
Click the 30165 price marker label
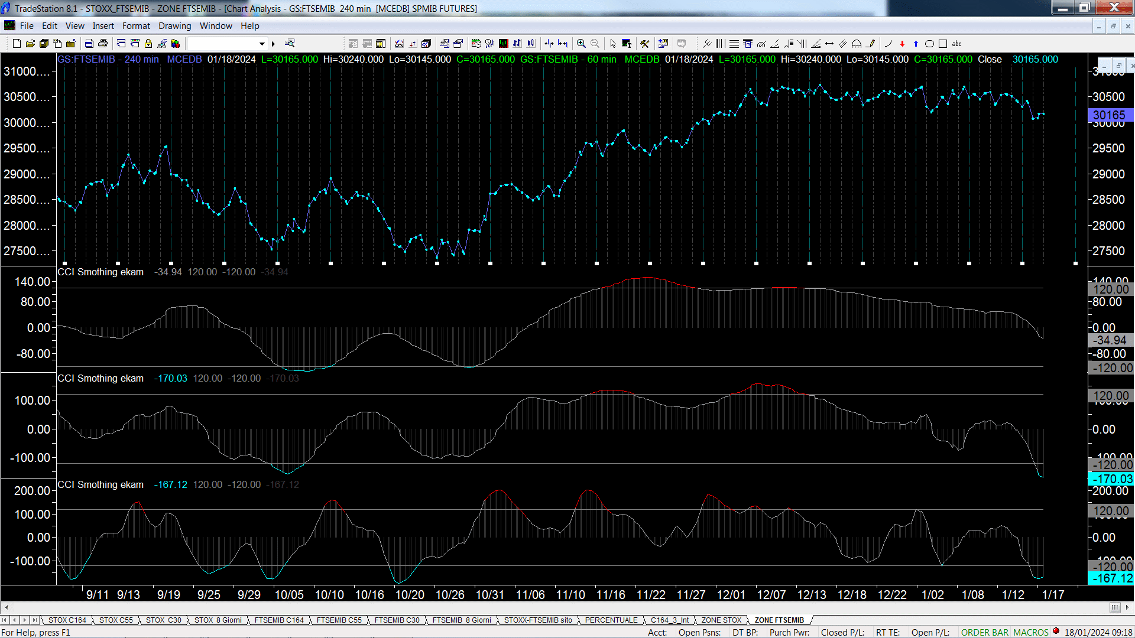coord(1110,115)
